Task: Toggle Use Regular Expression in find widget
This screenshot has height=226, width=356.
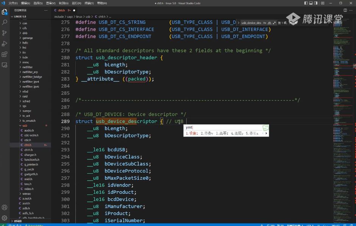Action: pos(274,23)
